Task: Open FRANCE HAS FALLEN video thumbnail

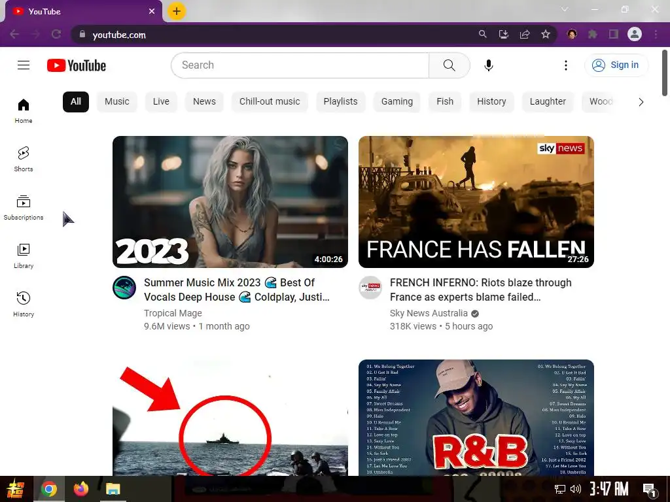Action: (476, 202)
